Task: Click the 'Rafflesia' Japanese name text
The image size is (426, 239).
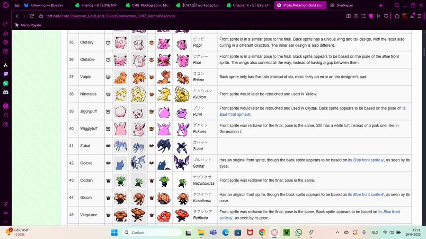Action: click(x=200, y=218)
